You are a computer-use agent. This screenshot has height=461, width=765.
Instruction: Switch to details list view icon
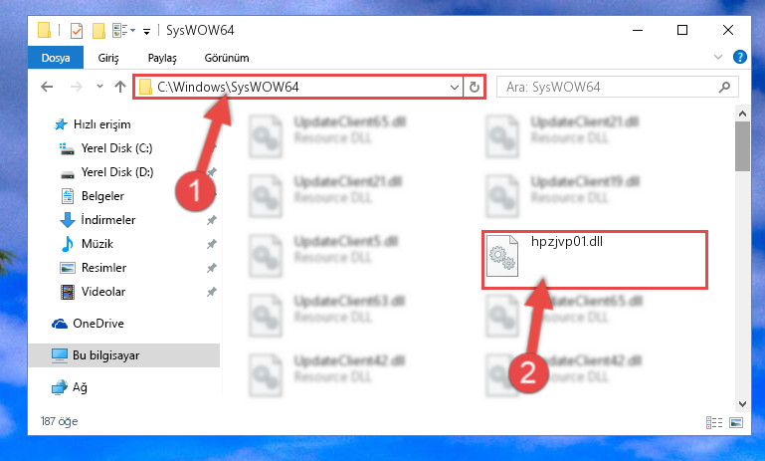(x=714, y=422)
